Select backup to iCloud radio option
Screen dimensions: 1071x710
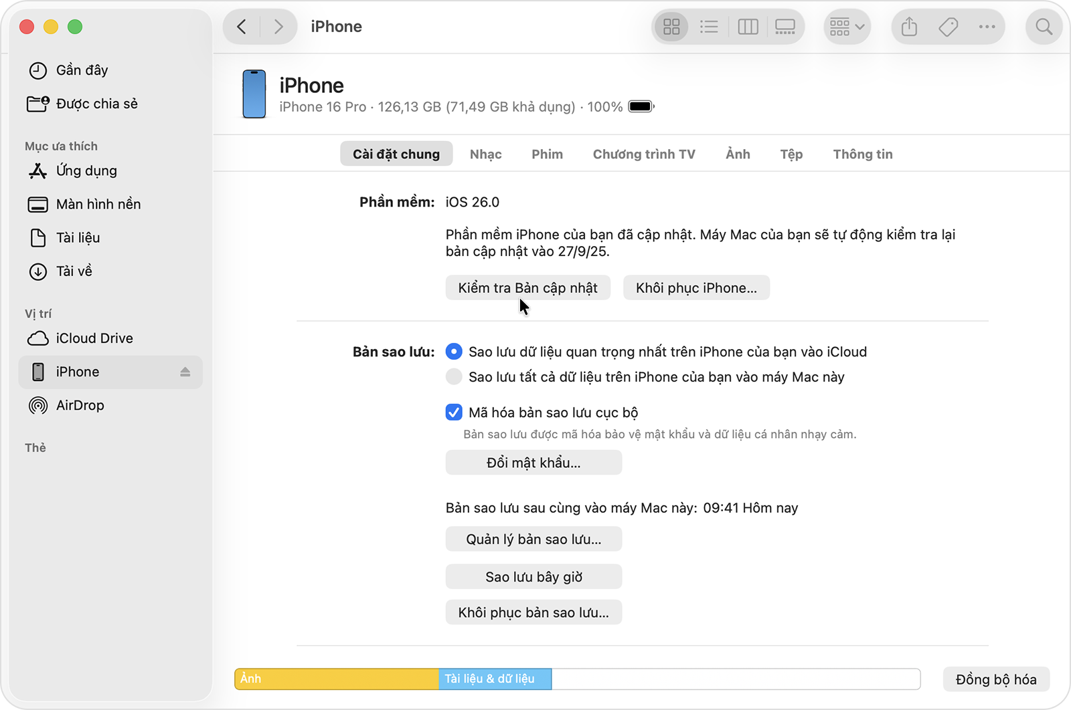tap(454, 351)
